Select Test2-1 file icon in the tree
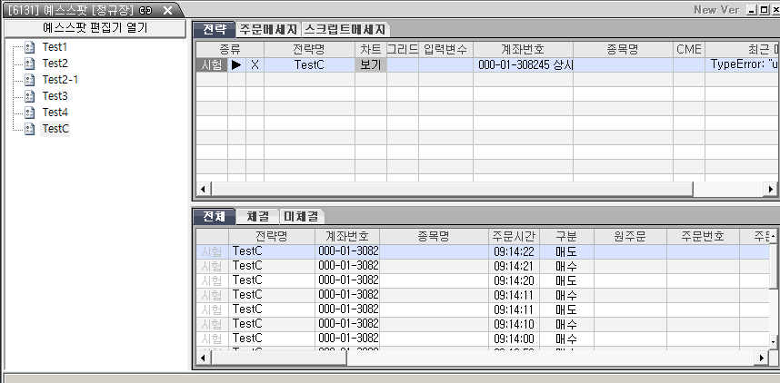 30,80
